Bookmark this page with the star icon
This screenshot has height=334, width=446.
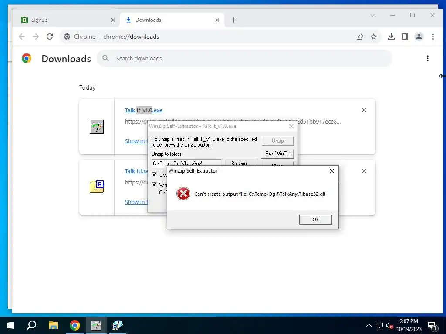pyautogui.click(x=374, y=37)
